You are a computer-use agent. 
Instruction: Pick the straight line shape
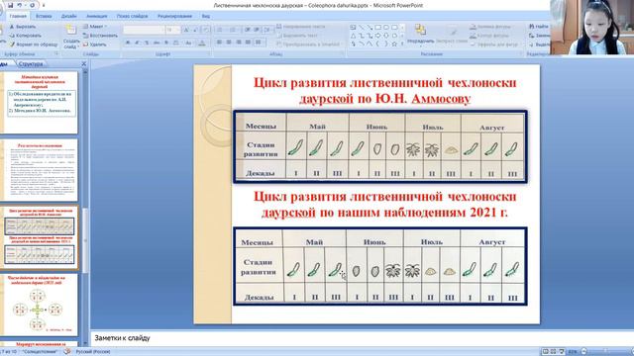click(361, 27)
